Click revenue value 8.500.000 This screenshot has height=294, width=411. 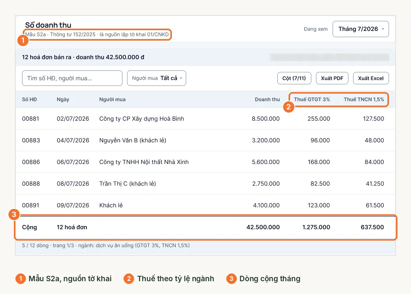tap(266, 119)
